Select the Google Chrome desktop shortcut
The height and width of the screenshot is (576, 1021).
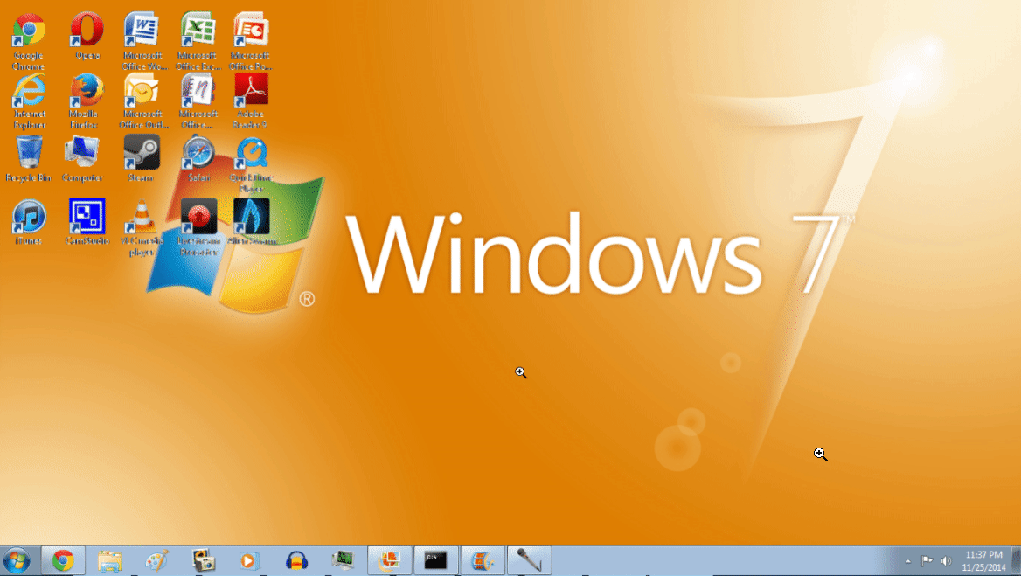[29, 41]
